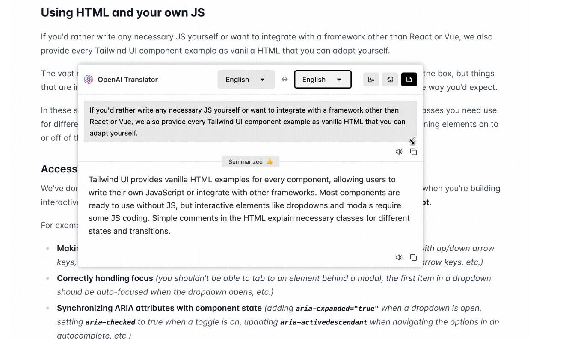
Task: Switch to Polish mode palette icon
Action: coord(390,80)
